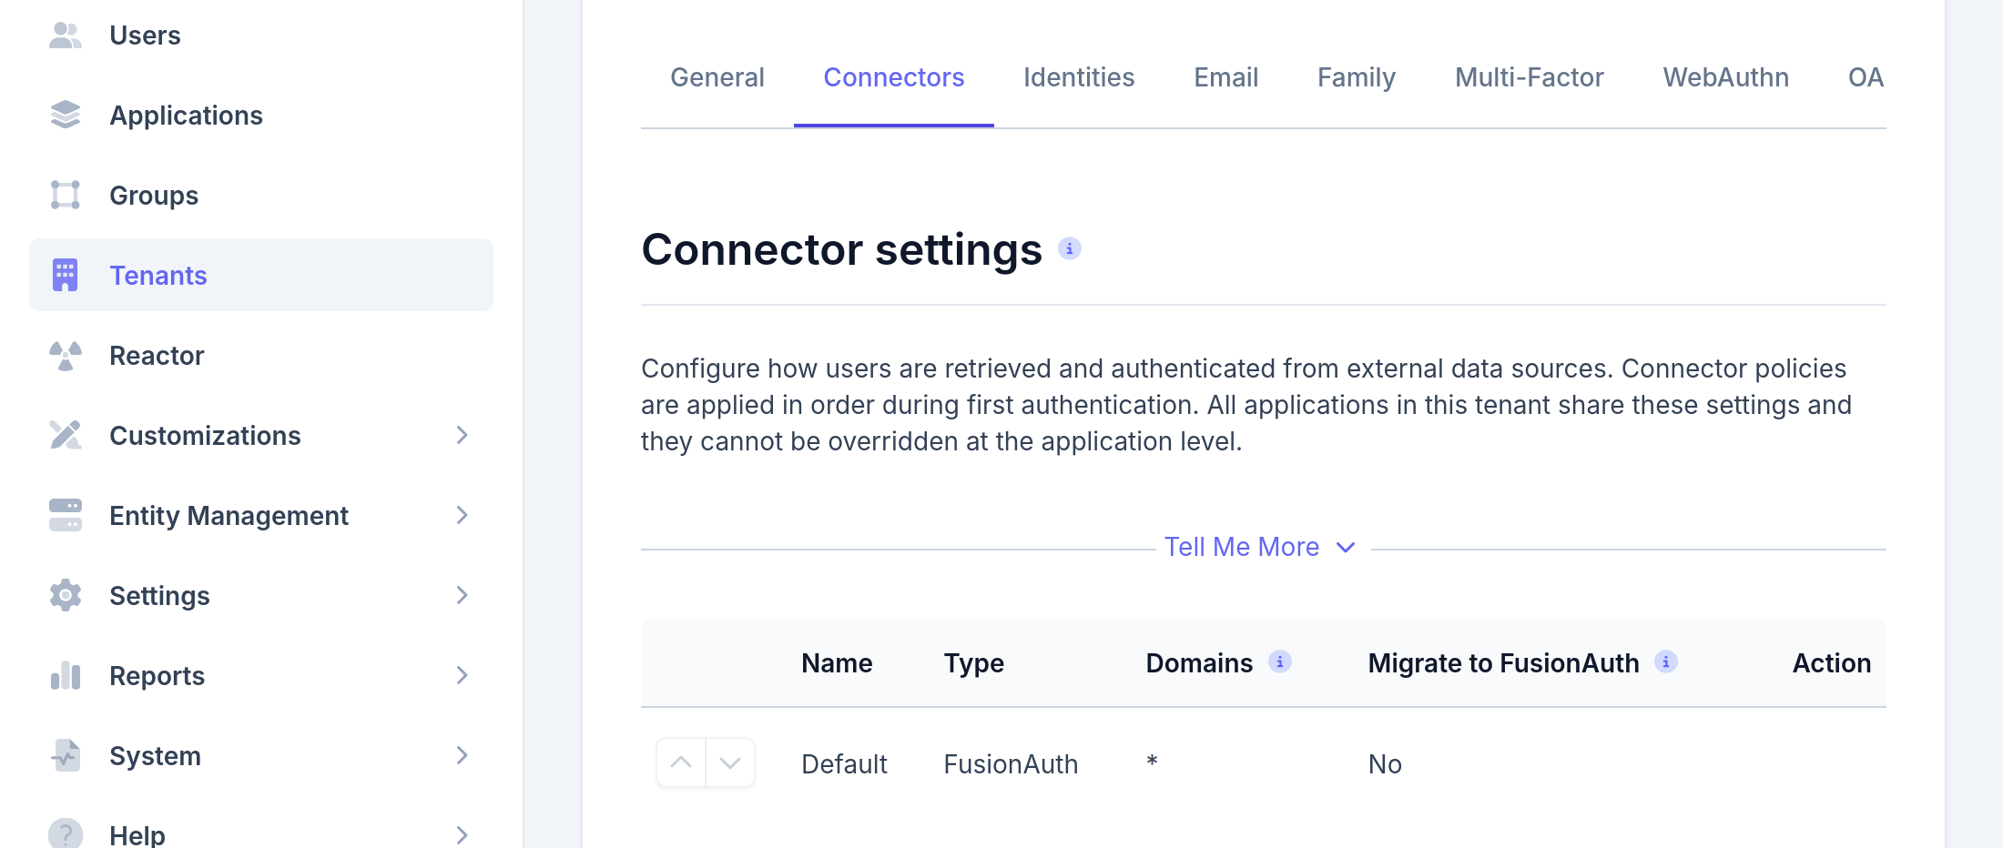Open the Multi-Factor tab
Screen dimensions: 2003x848
click(1530, 77)
